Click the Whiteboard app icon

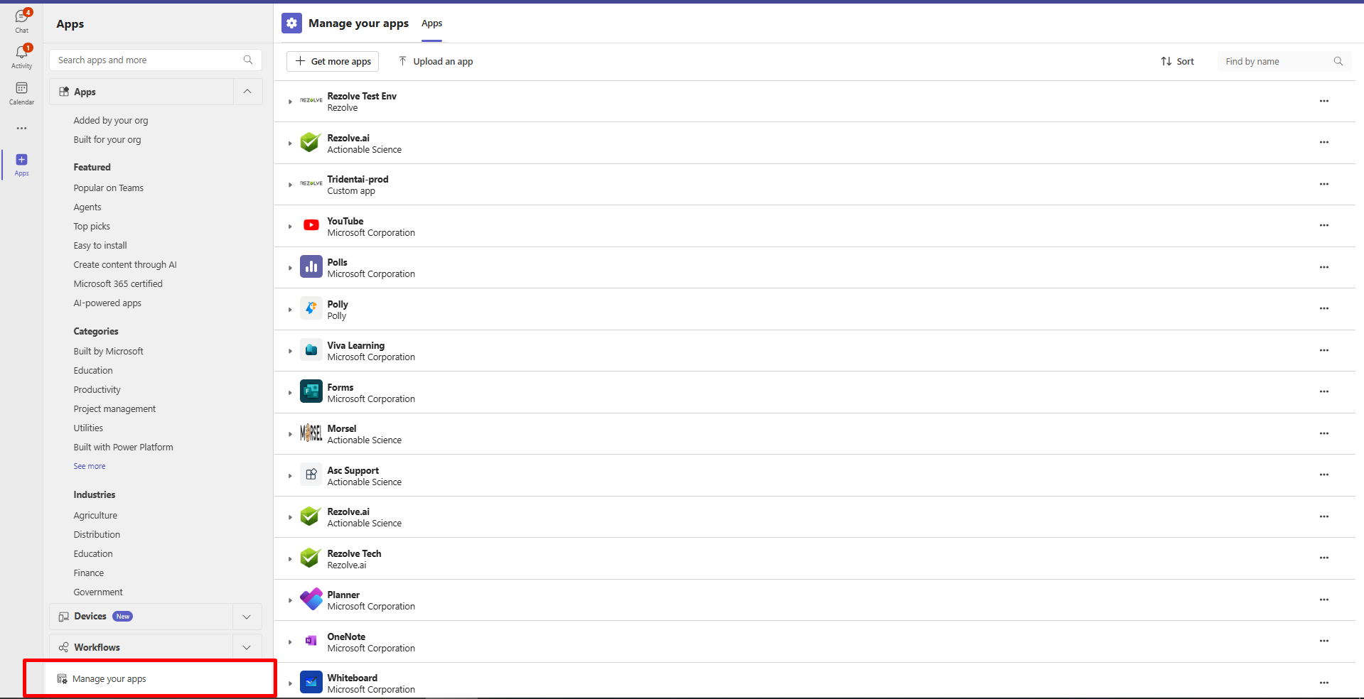tap(311, 683)
